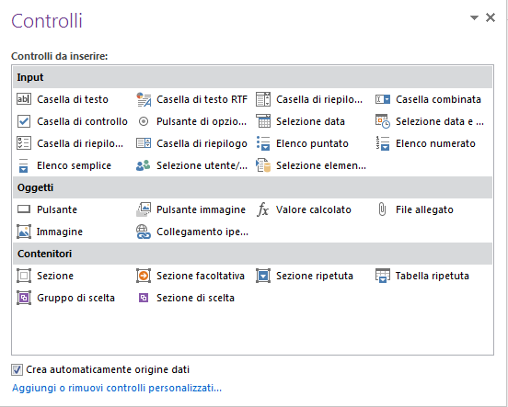Insert the Selezione data picker control
This screenshot has height=407, width=508.
click(301, 121)
